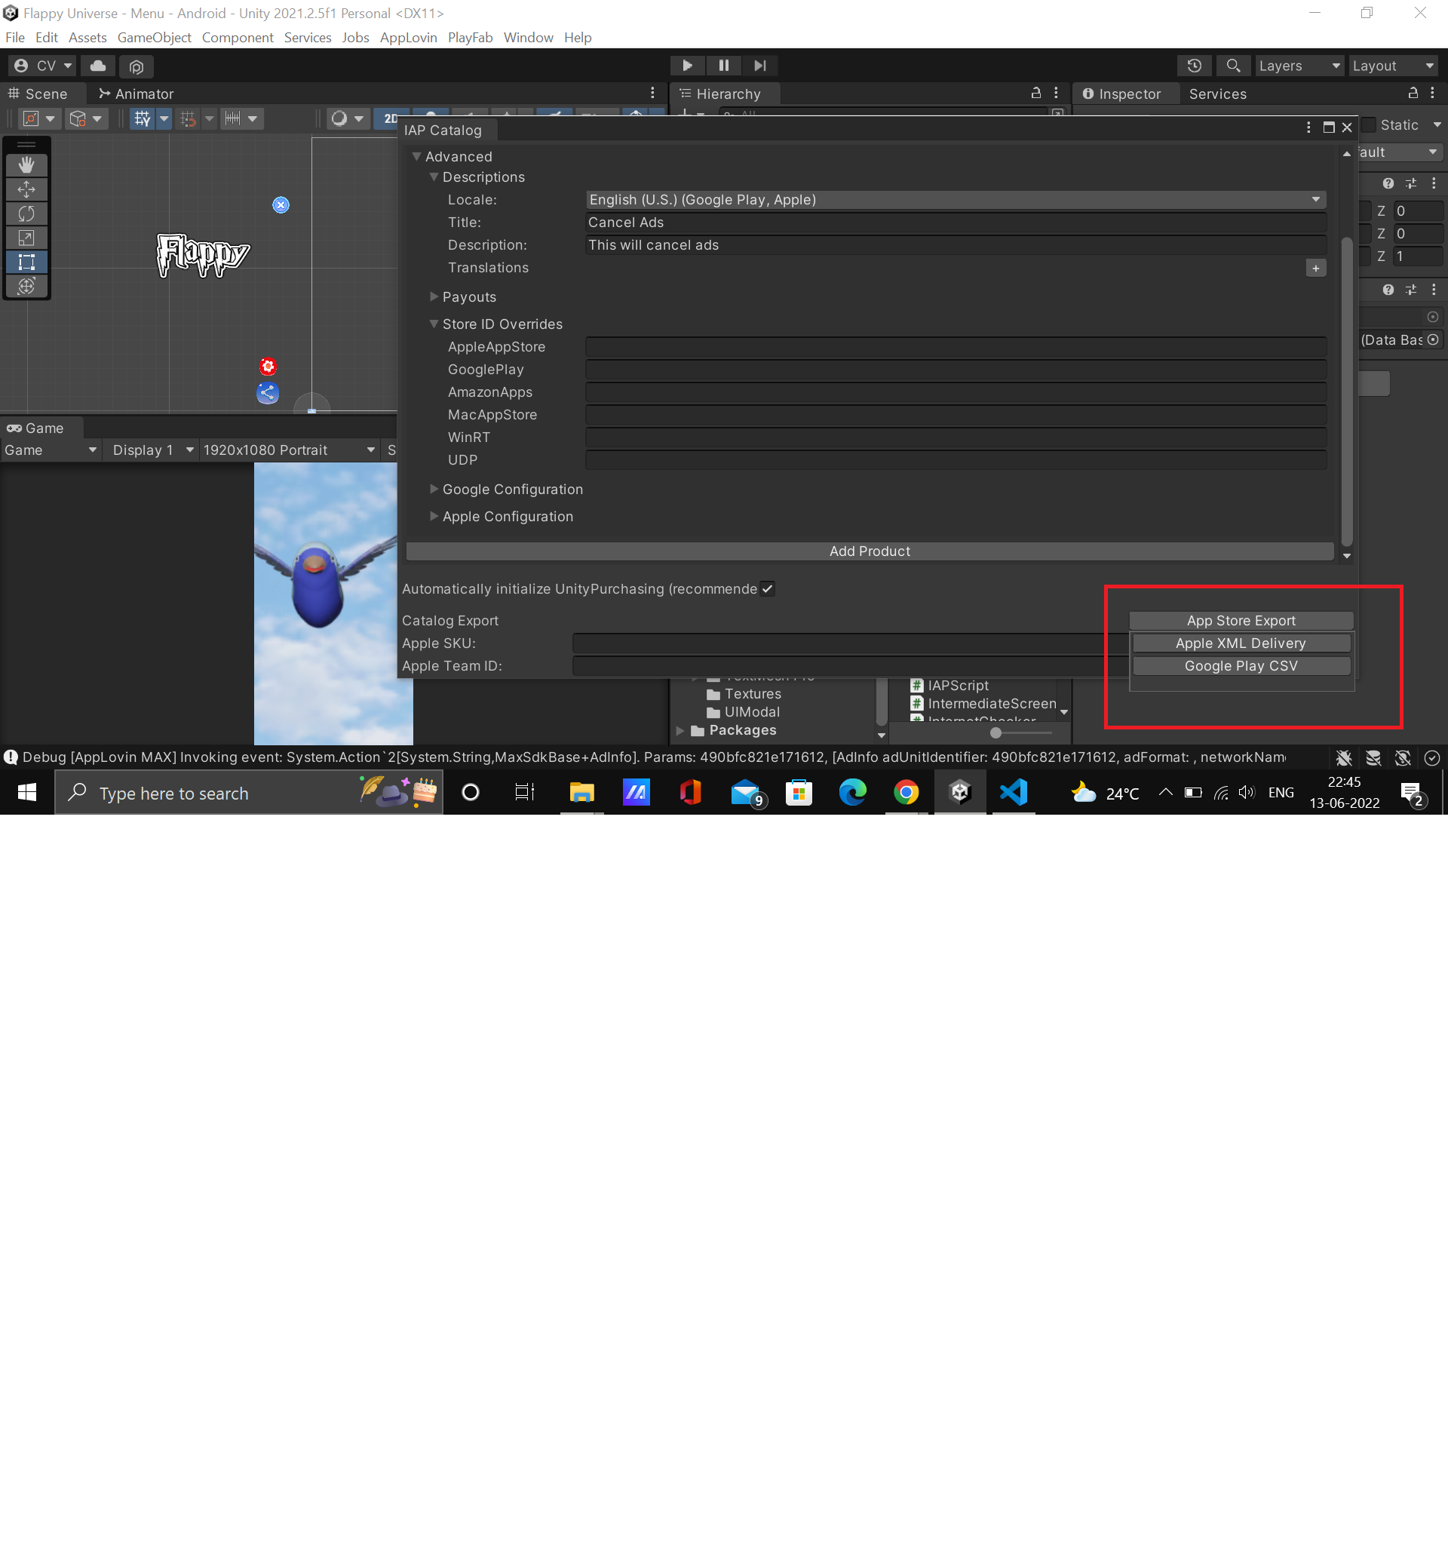Open the AppLovin menu
The image size is (1448, 1566).
(408, 38)
